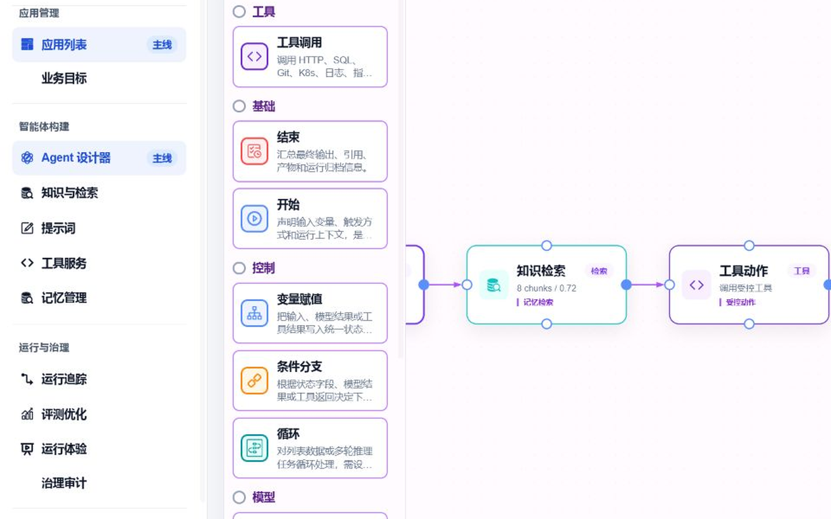The image size is (831, 519).
Task: Click right output port of 知识检索 node
Action: pyautogui.click(x=626, y=284)
